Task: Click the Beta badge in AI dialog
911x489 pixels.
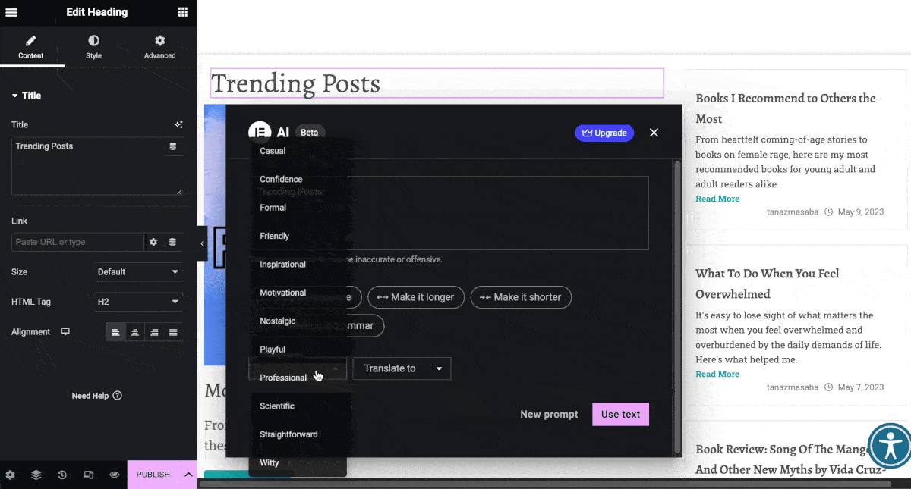Action: click(309, 133)
